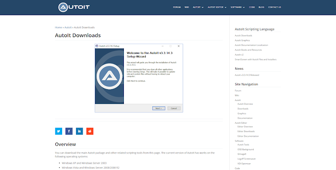Screen dimensions: 336x170
Task: Expand AutoIt Editor dropdown in top navigation
Action: tap(217, 7)
